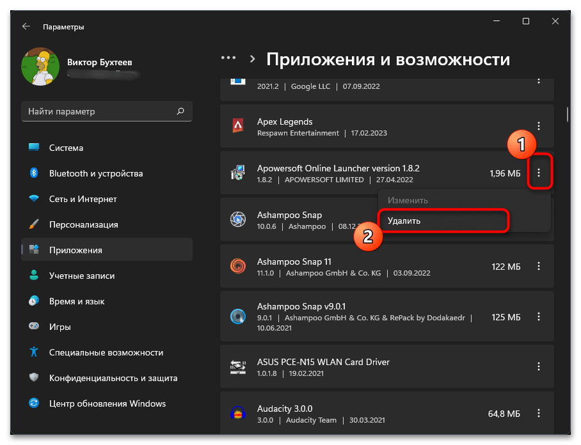
Task: Open the breadcrumb ellipsis menu
Action: pos(228,58)
